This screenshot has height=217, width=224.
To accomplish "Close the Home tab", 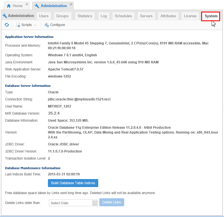I will point(27,4).
